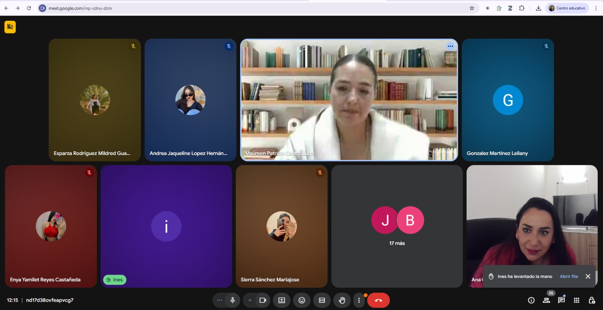
Task: Raise hand using the hand icon
Action: click(342, 300)
